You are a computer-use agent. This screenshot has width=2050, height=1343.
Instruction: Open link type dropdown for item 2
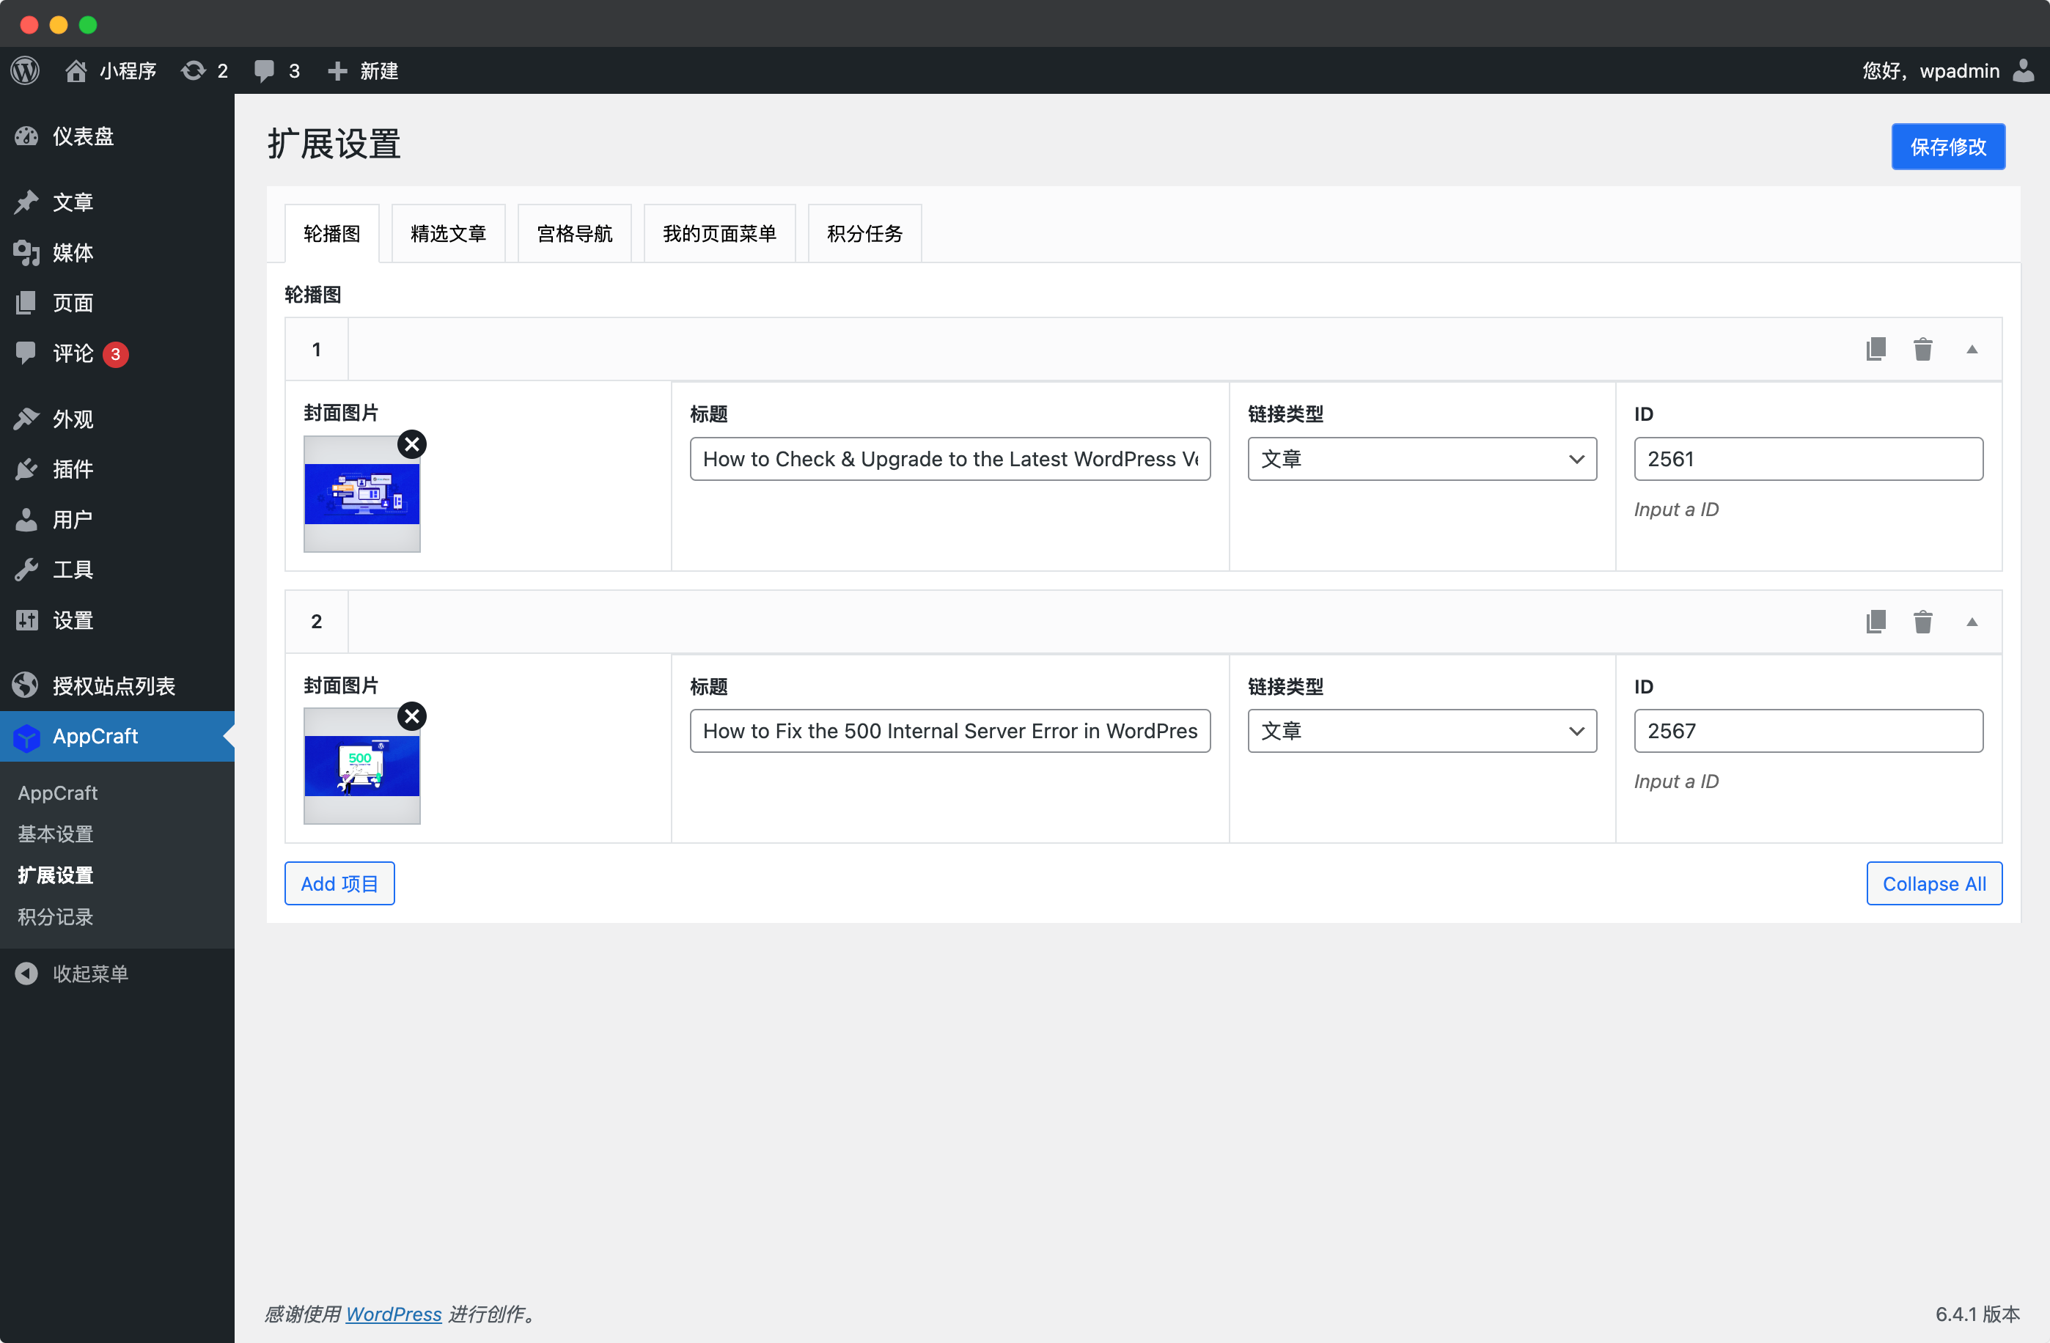click(x=1421, y=732)
